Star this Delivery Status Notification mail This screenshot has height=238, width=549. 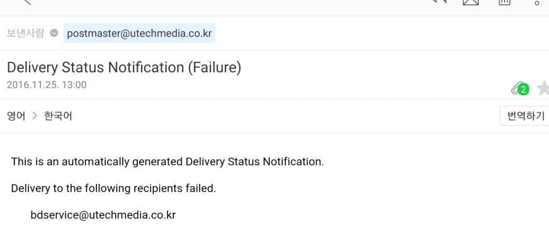click(x=543, y=88)
